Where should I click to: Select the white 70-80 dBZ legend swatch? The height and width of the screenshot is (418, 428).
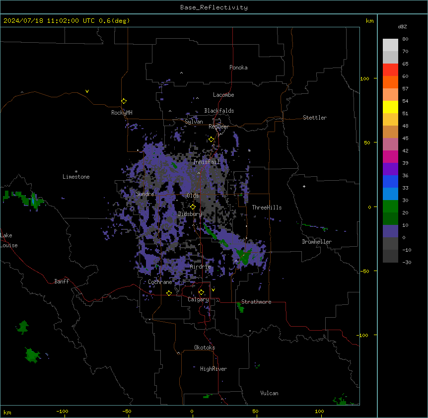(390, 45)
